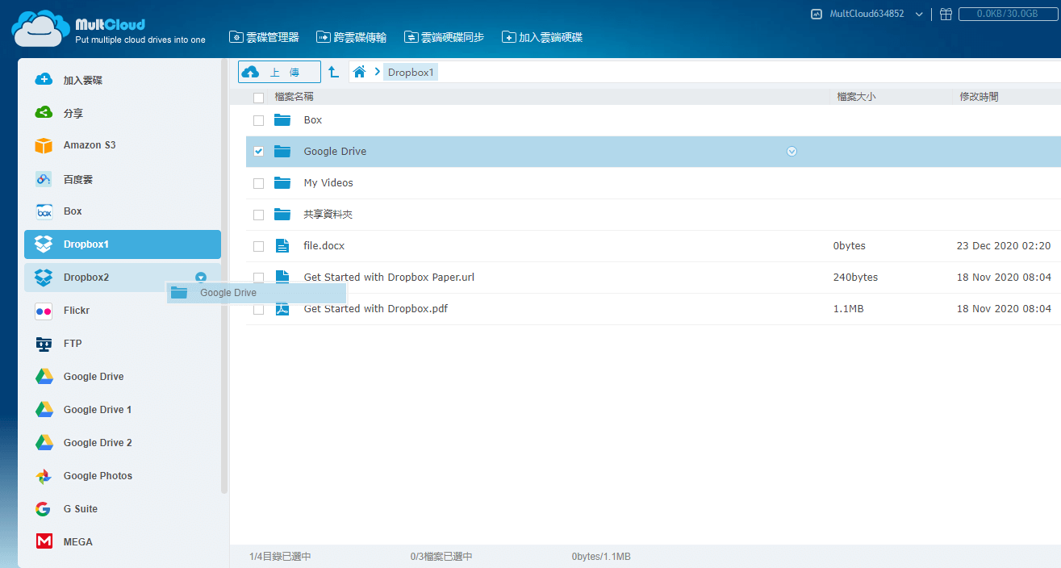The image size is (1061, 568).
Task: Click the 共享資料夾 folder icon
Action: 282,215
